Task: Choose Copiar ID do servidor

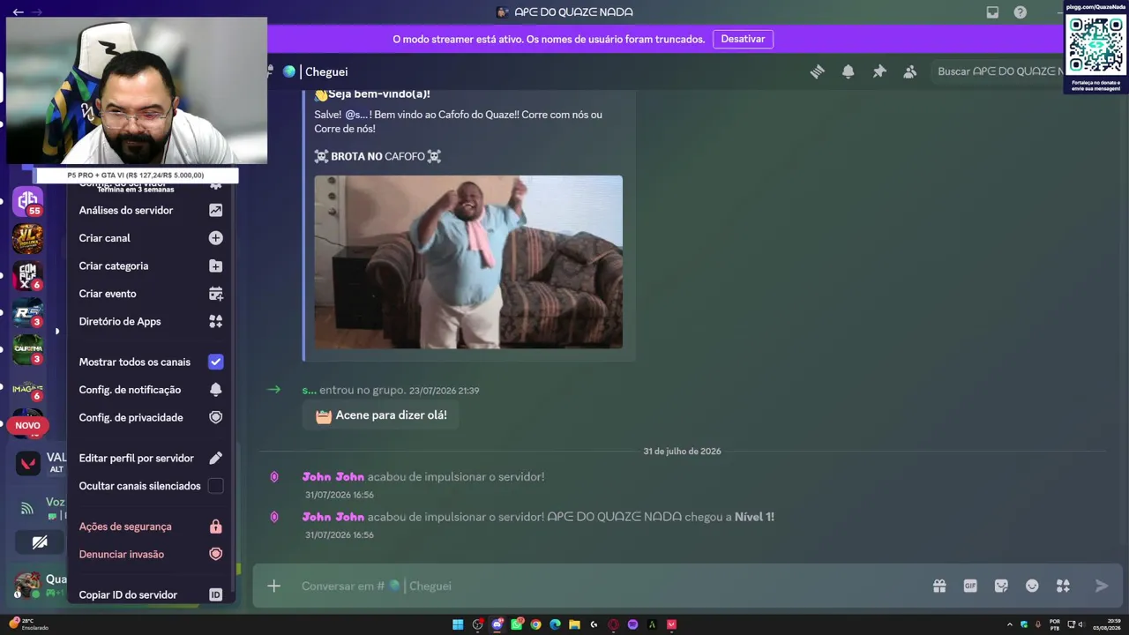Action: tap(151, 594)
